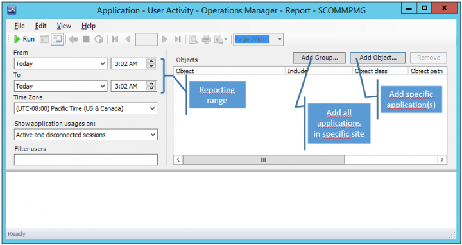Open the Show application usages on dropdown

[85, 135]
